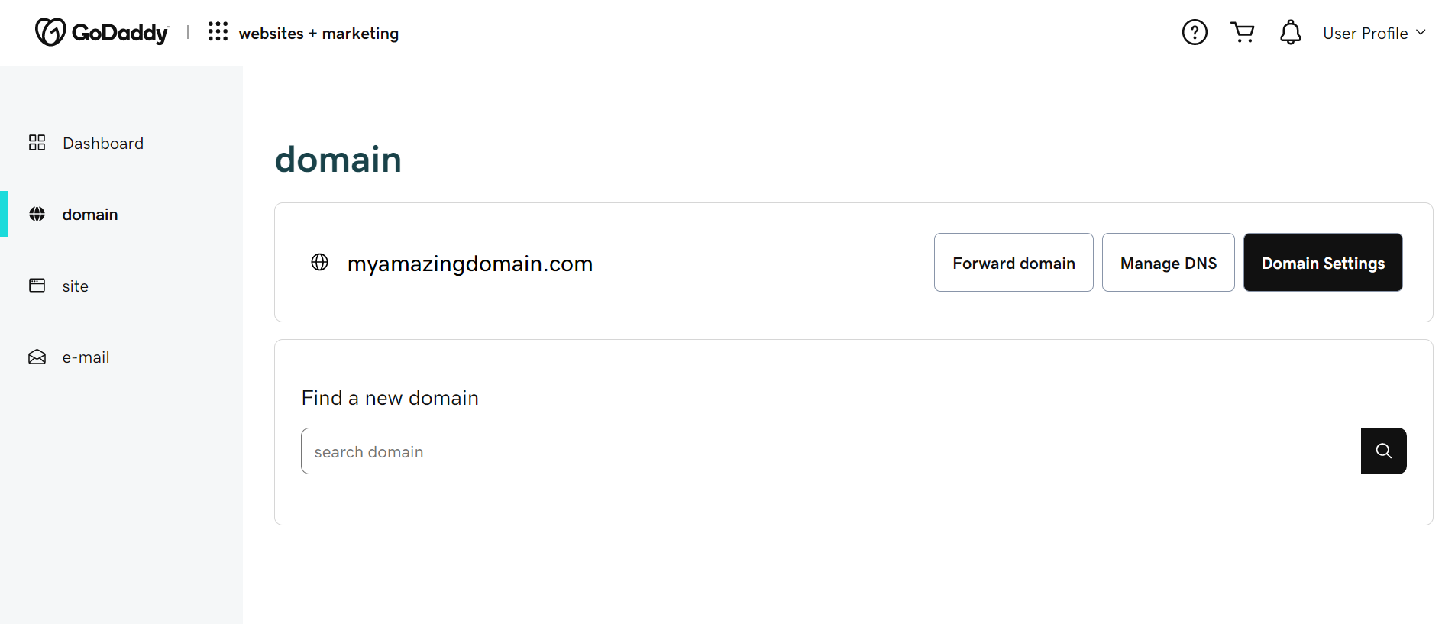Open Manage DNS
Viewport: 1442px width, 624px height.
(x=1168, y=262)
